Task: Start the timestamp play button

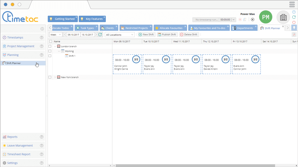Action: 253,19
